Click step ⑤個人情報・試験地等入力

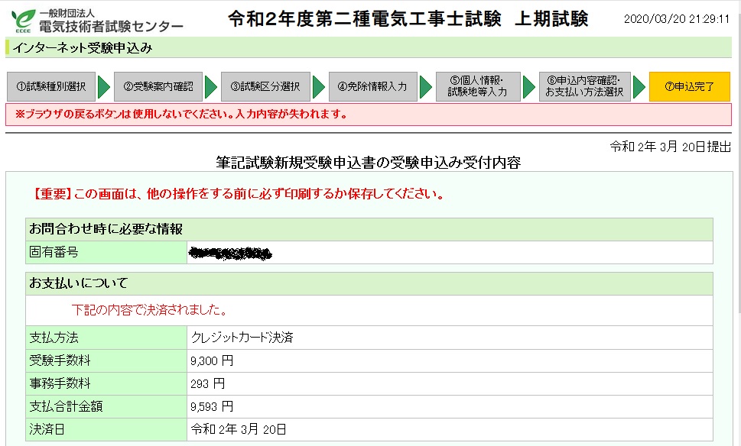tap(478, 86)
